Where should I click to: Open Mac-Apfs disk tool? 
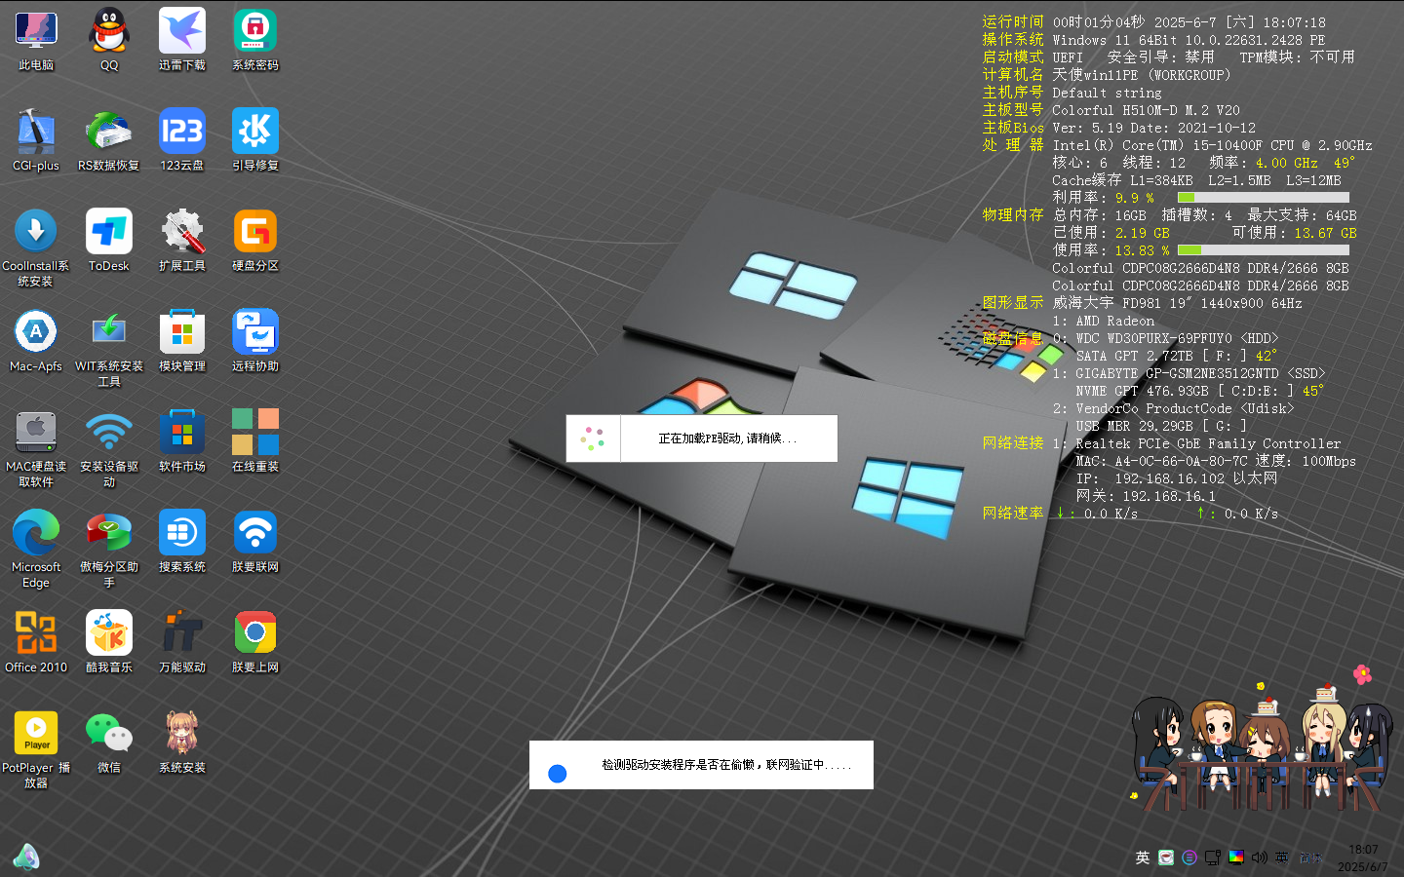(35, 331)
